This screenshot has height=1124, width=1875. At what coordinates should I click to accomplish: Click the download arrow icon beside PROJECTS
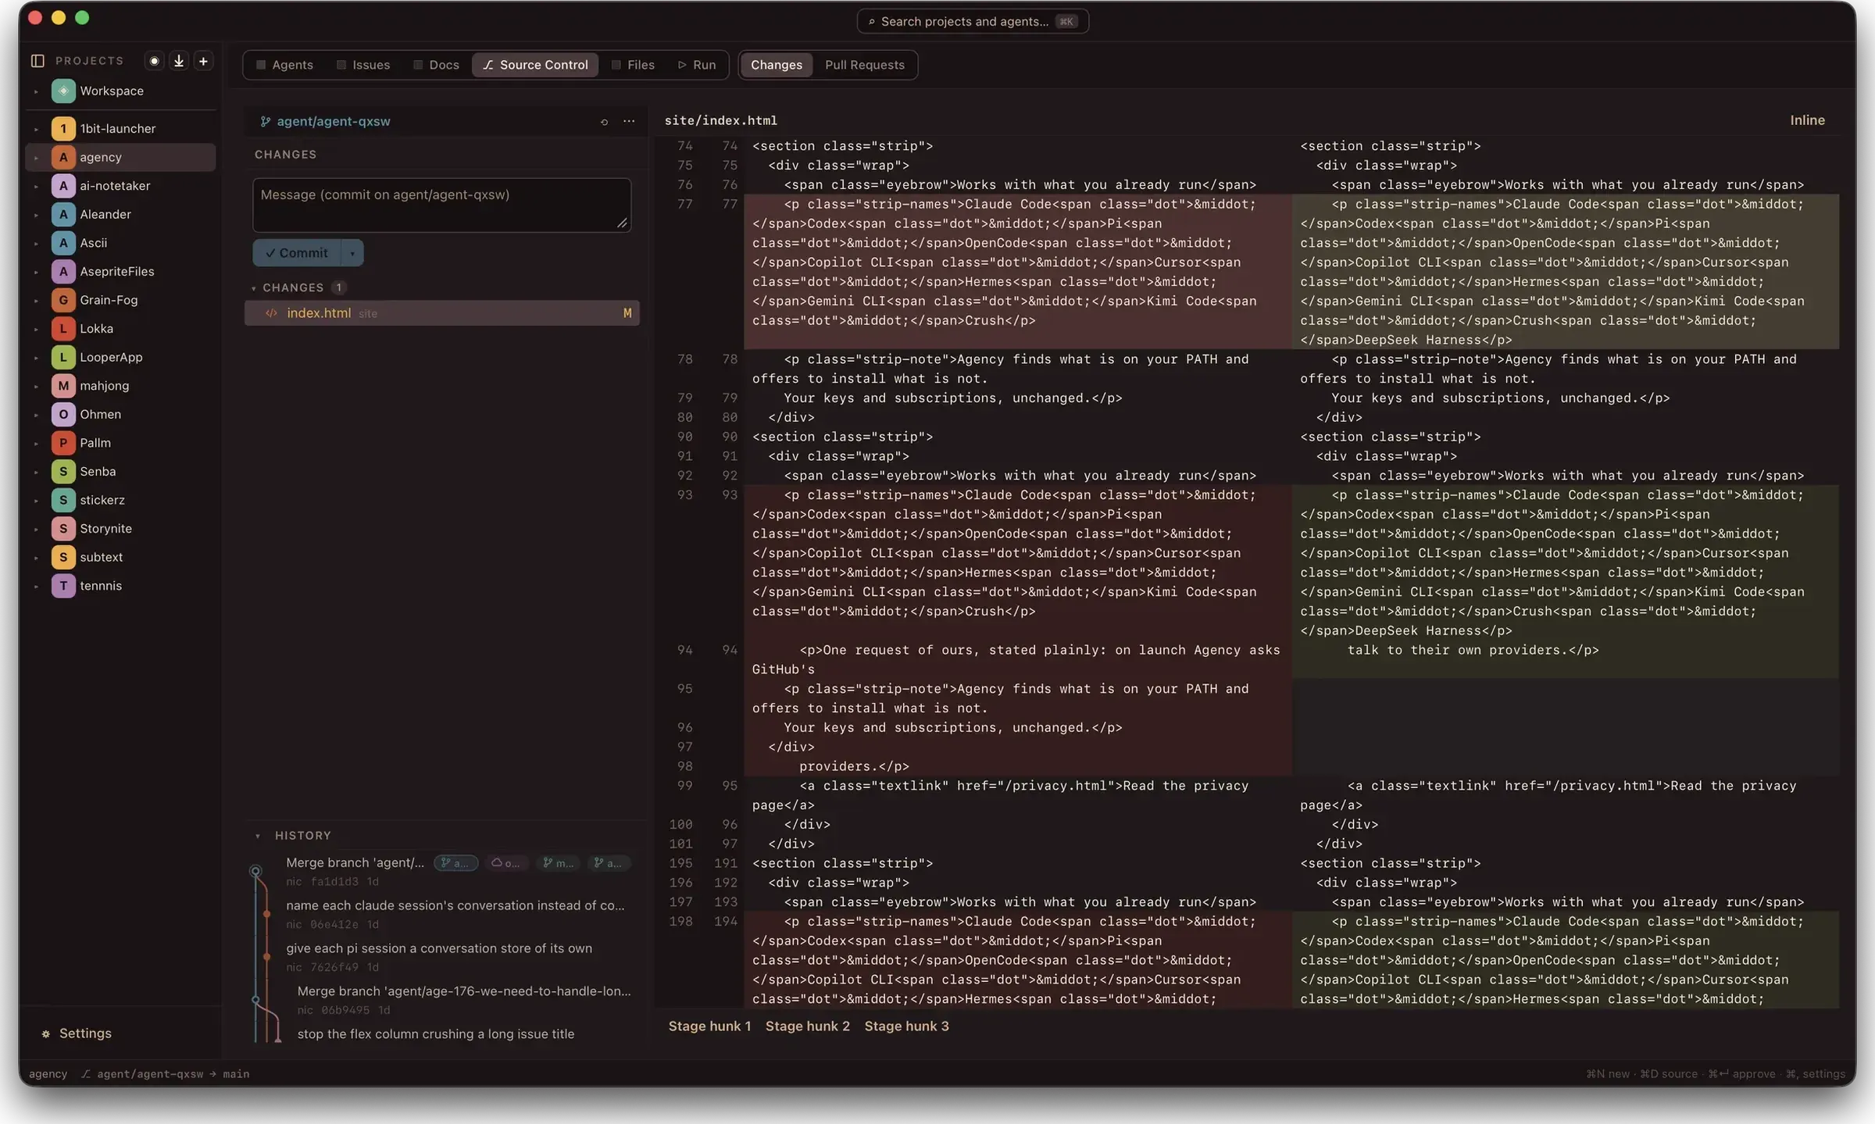pos(179,61)
